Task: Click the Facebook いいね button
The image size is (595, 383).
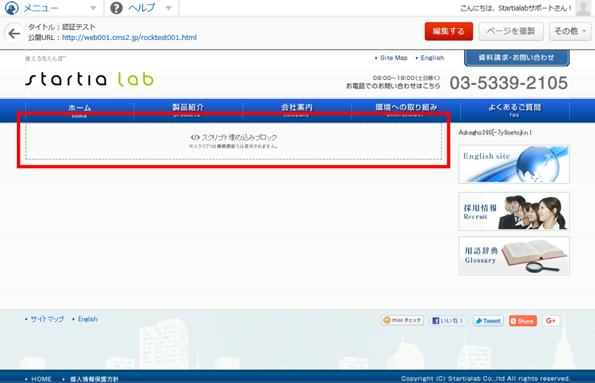Action: (448, 321)
